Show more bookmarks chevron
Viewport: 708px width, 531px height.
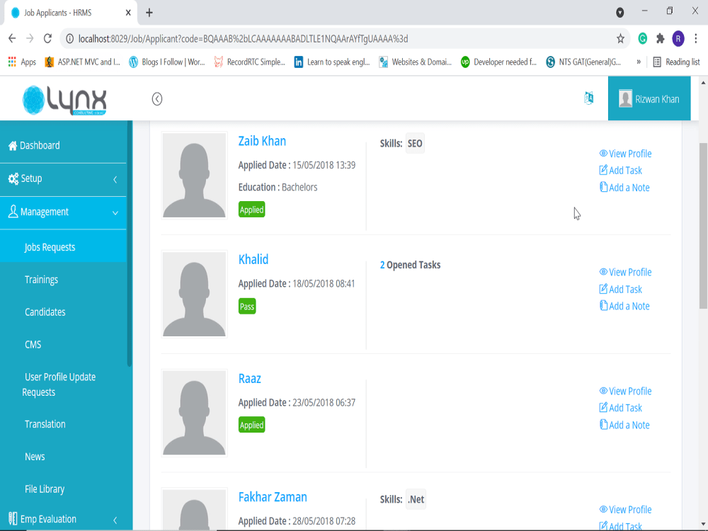(x=639, y=62)
